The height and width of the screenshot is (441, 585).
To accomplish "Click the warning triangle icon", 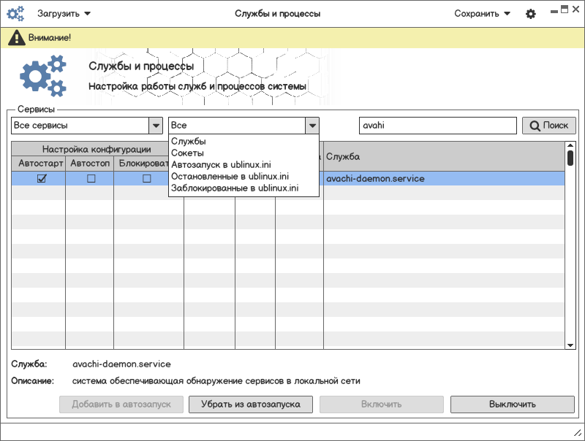I will 15,37.
